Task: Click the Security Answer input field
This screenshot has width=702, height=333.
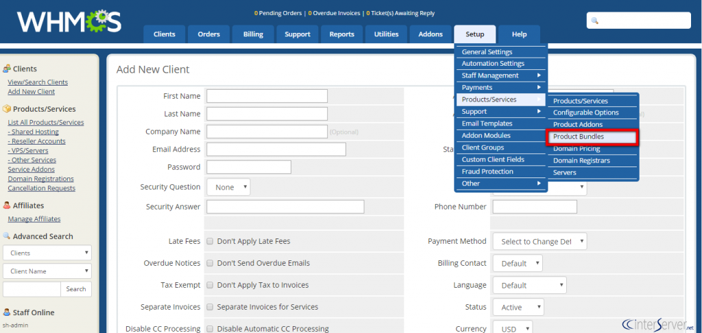Action: pyautogui.click(x=286, y=207)
